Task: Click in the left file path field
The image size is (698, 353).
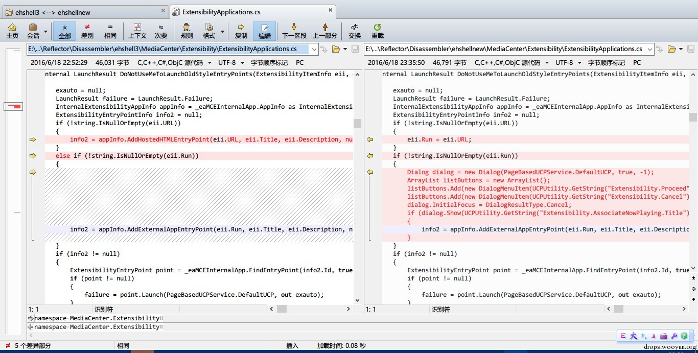Action: [168, 49]
